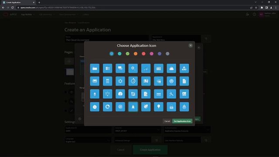Choose the paperclip tag icon
This screenshot has height=157, width=279.
point(146,107)
